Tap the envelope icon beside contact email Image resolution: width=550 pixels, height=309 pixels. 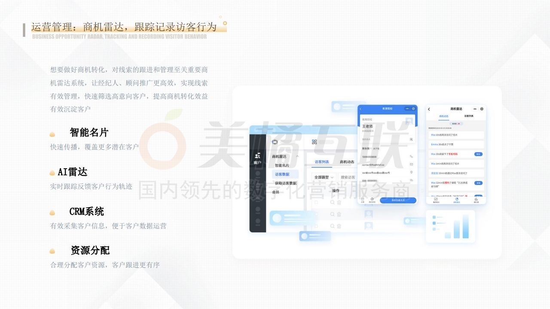[x=411, y=164]
